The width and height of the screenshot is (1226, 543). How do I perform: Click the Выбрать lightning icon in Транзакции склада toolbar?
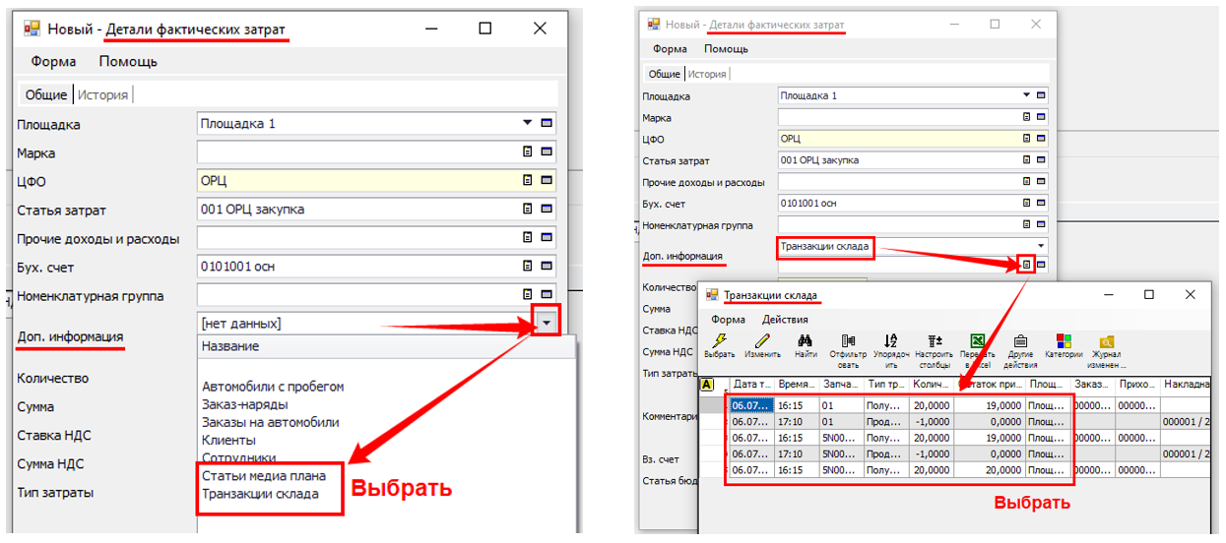point(719,340)
